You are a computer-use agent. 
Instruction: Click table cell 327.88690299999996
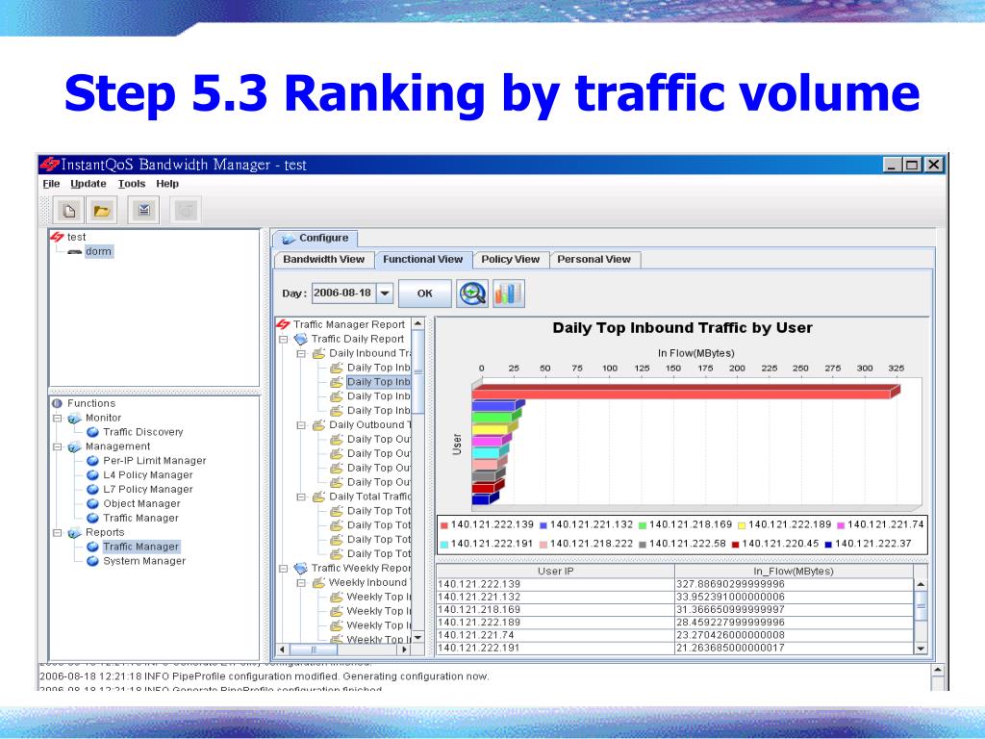(x=794, y=584)
